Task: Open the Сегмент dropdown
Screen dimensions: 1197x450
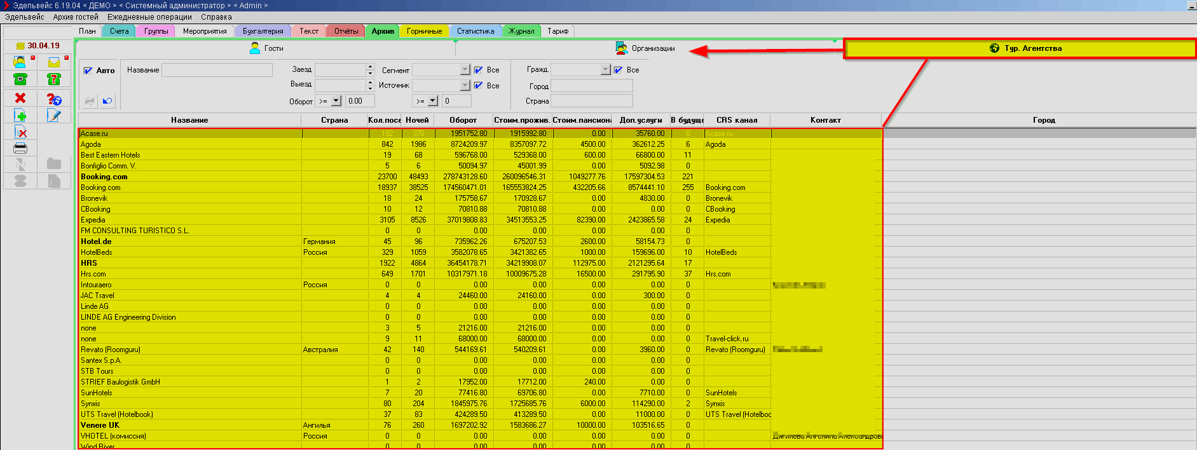Action: [x=465, y=70]
